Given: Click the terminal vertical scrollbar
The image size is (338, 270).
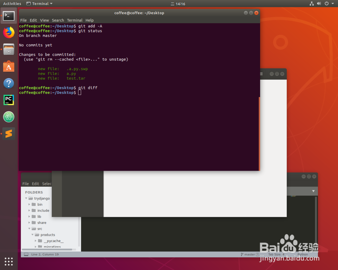Looking at the screenshot, I should (x=259, y=134).
